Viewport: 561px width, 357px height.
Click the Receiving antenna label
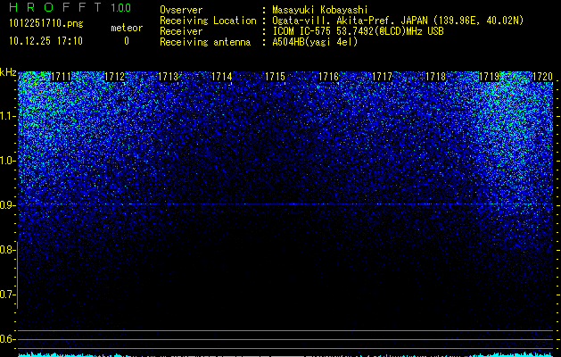(205, 42)
